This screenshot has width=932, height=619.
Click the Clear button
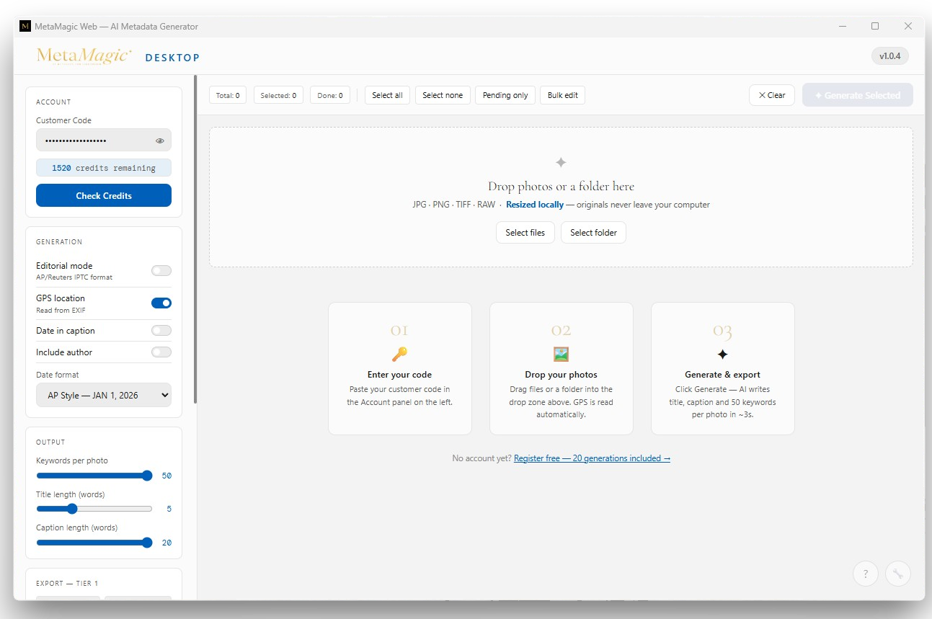click(x=772, y=95)
